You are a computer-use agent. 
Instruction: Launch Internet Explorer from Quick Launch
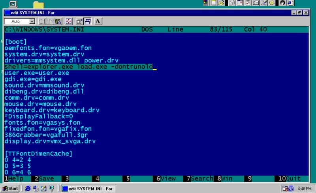click(x=28, y=189)
